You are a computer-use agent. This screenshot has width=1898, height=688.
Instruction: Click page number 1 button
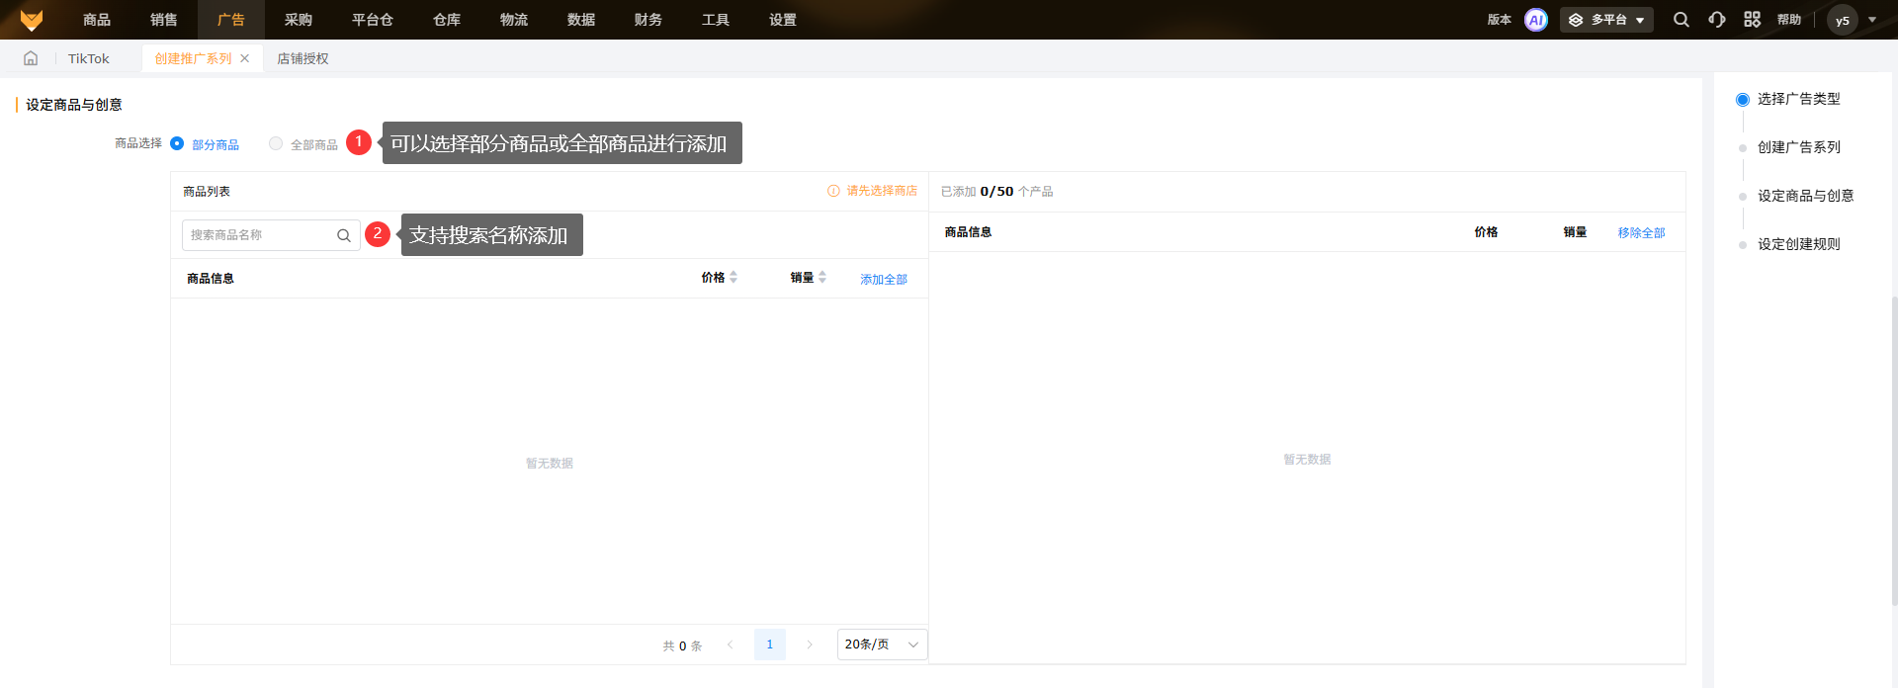pos(769,645)
